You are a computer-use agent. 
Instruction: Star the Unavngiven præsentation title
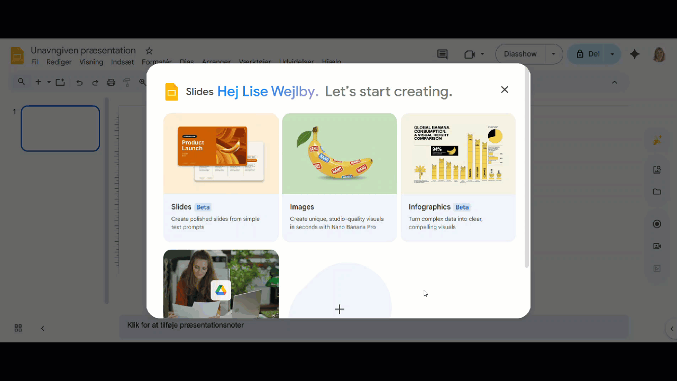click(149, 51)
